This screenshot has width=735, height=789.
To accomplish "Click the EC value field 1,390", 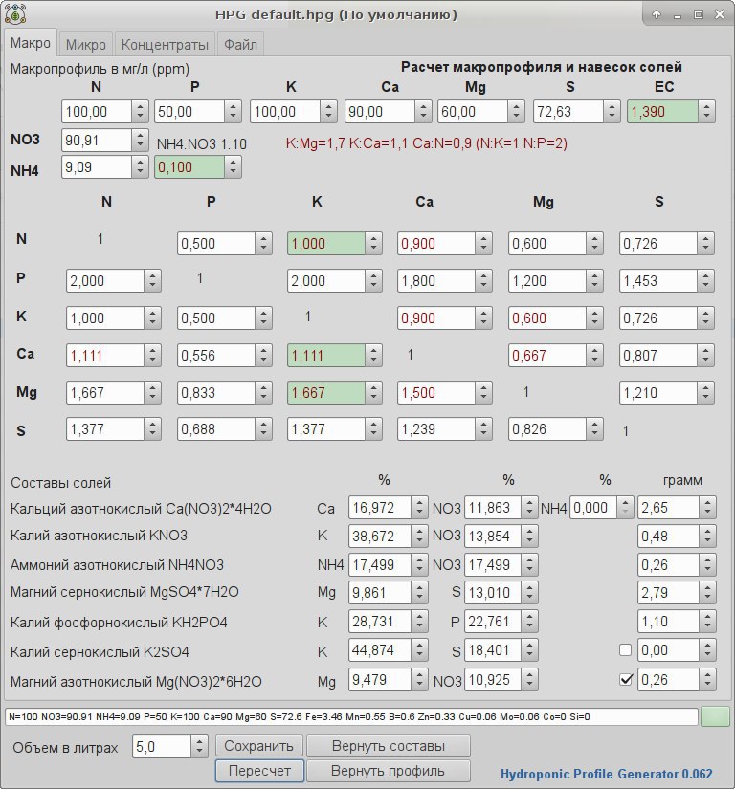I will (662, 111).
